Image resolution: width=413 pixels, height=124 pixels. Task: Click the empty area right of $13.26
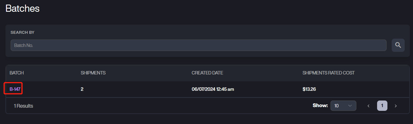coord(362,89)
